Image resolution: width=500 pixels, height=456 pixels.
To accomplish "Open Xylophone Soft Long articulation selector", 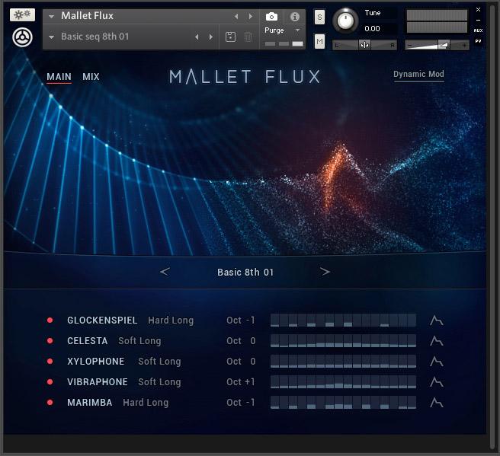I will point(159,362).
